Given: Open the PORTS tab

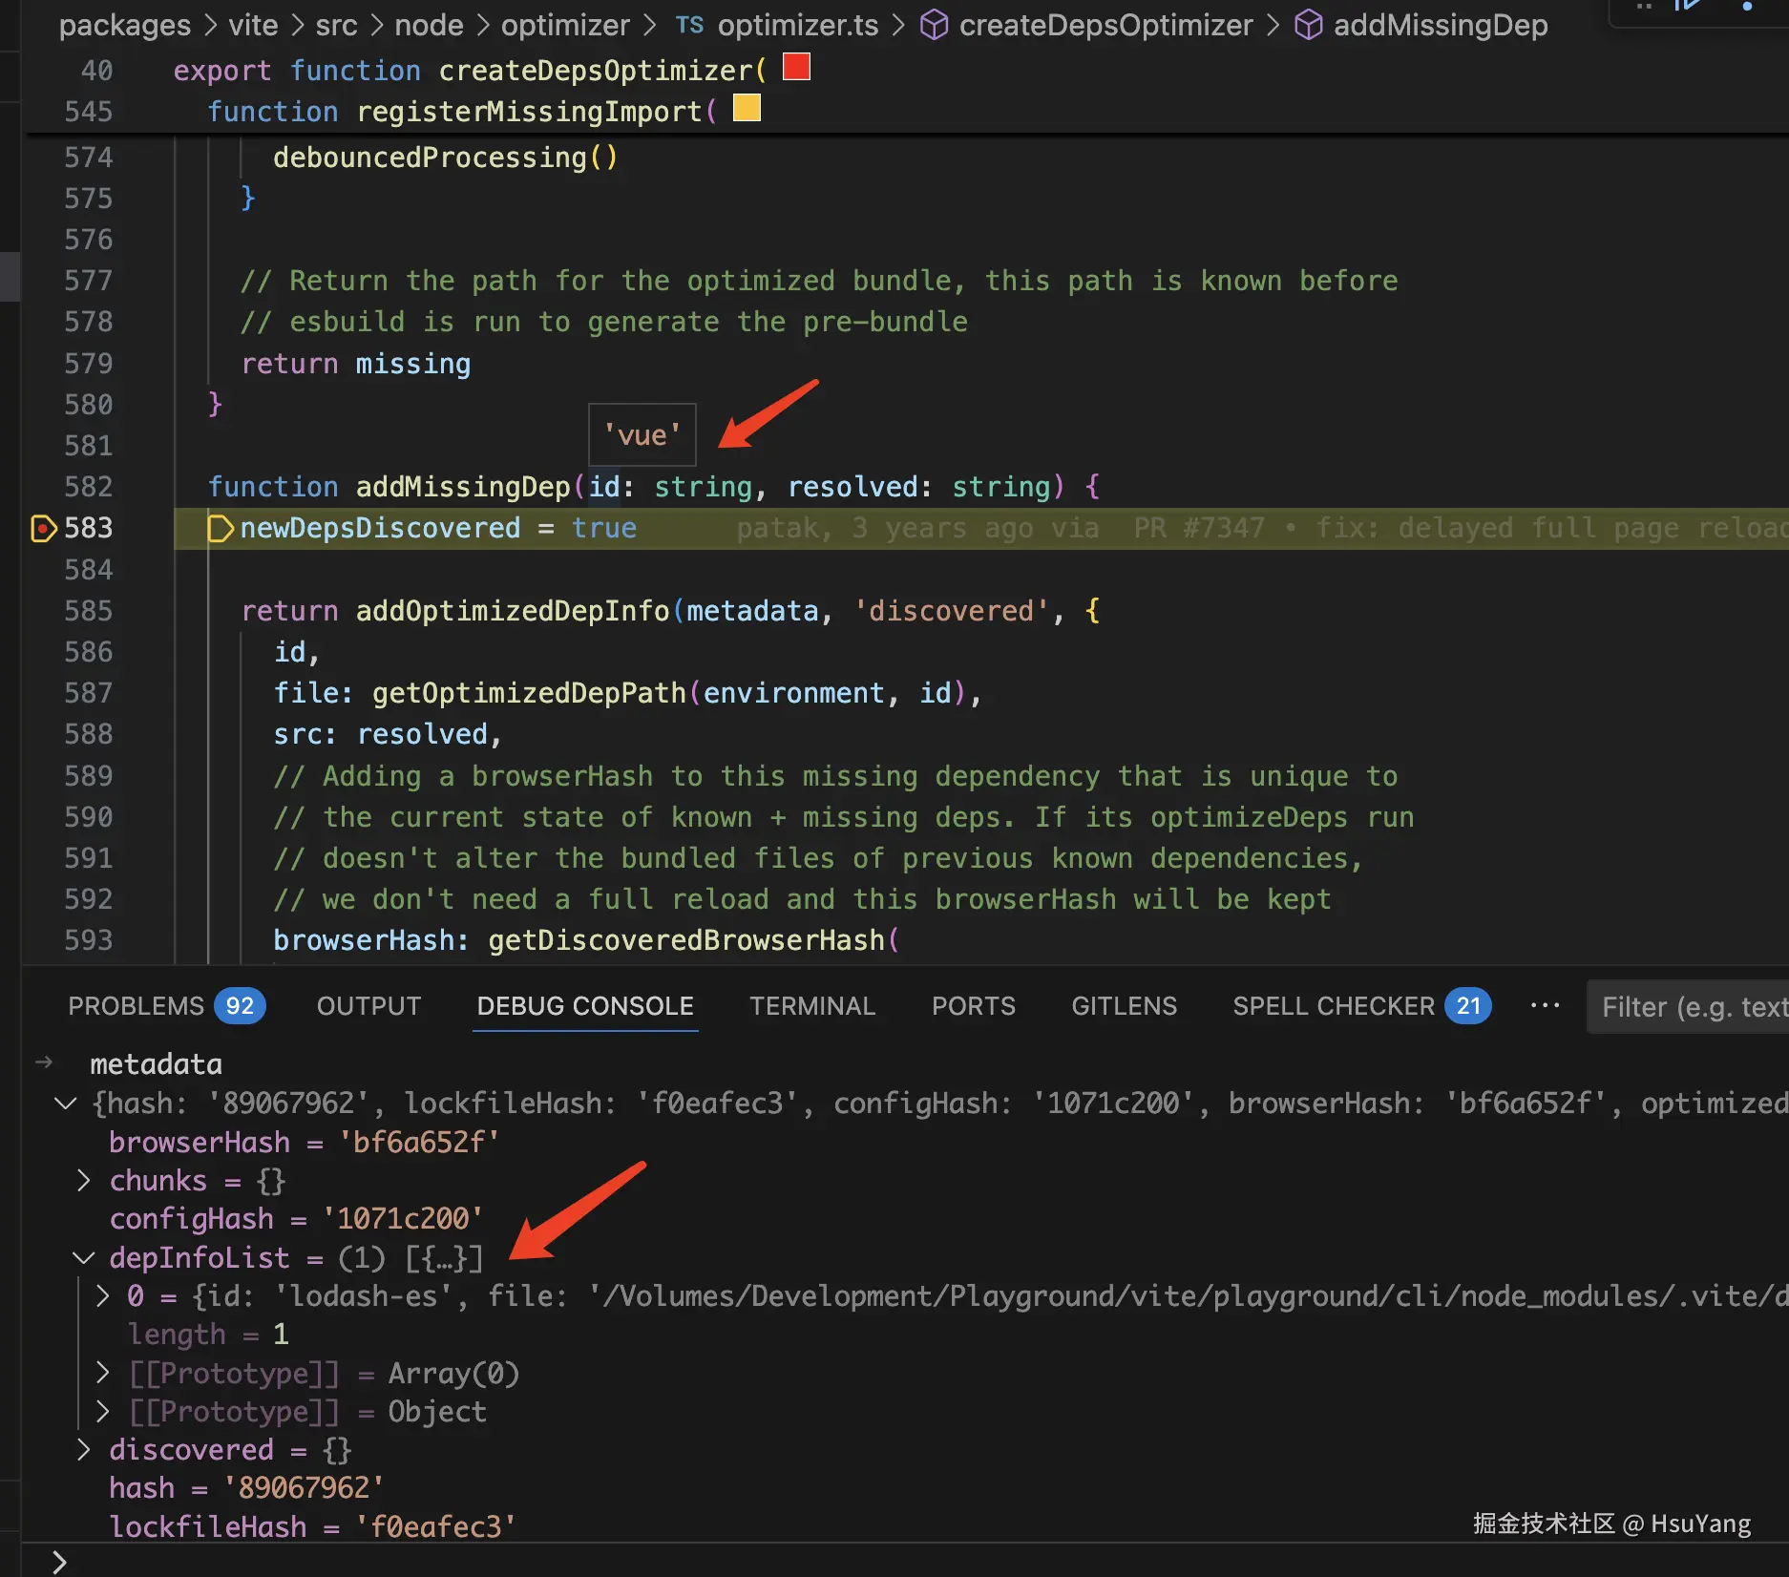Looking at the screenshot, I should click(x=974, y=1006).
